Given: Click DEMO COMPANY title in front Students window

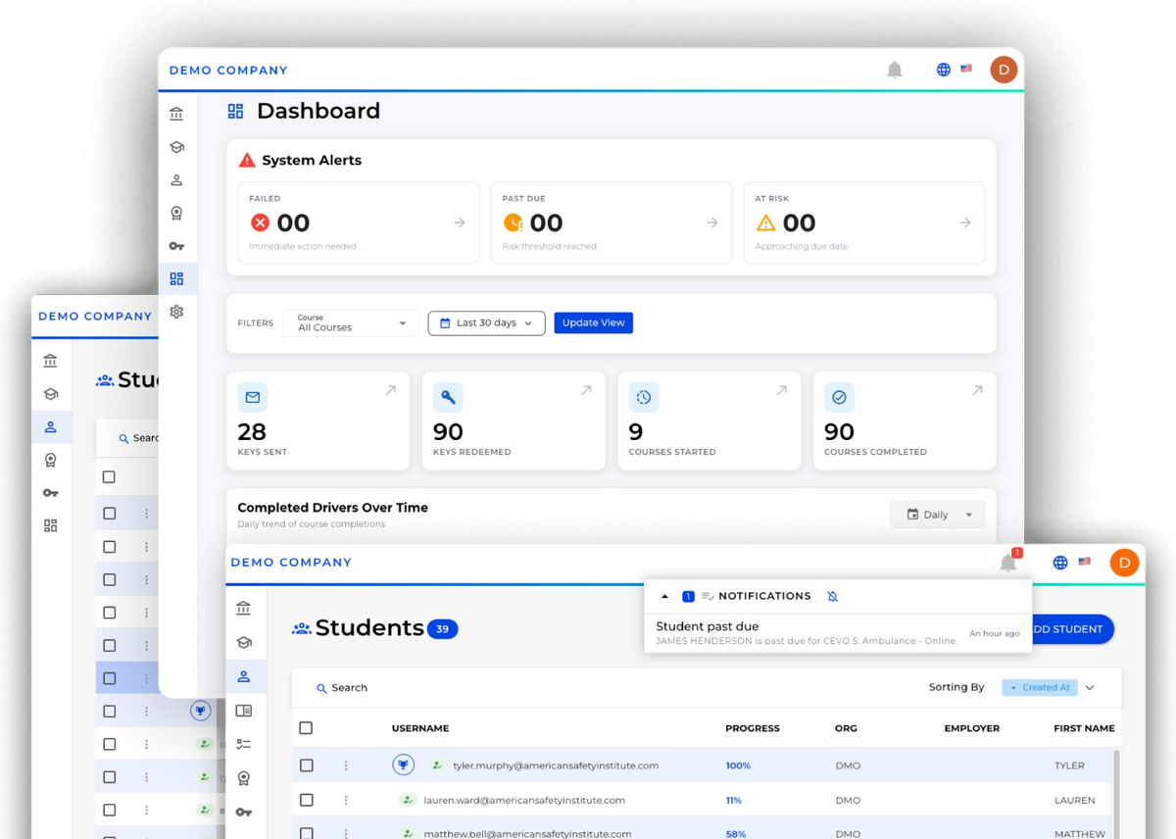Looking at the screenshot, I should (x=291, y=563).
